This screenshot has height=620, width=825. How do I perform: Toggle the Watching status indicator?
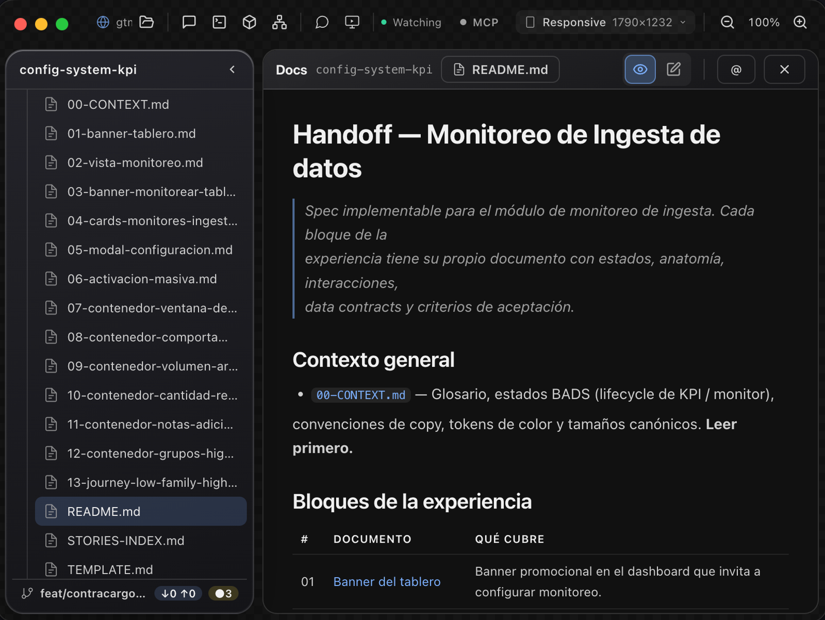(411, 22)
